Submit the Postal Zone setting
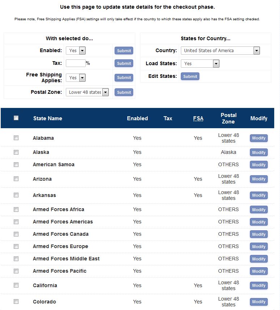 pos(124,92)
